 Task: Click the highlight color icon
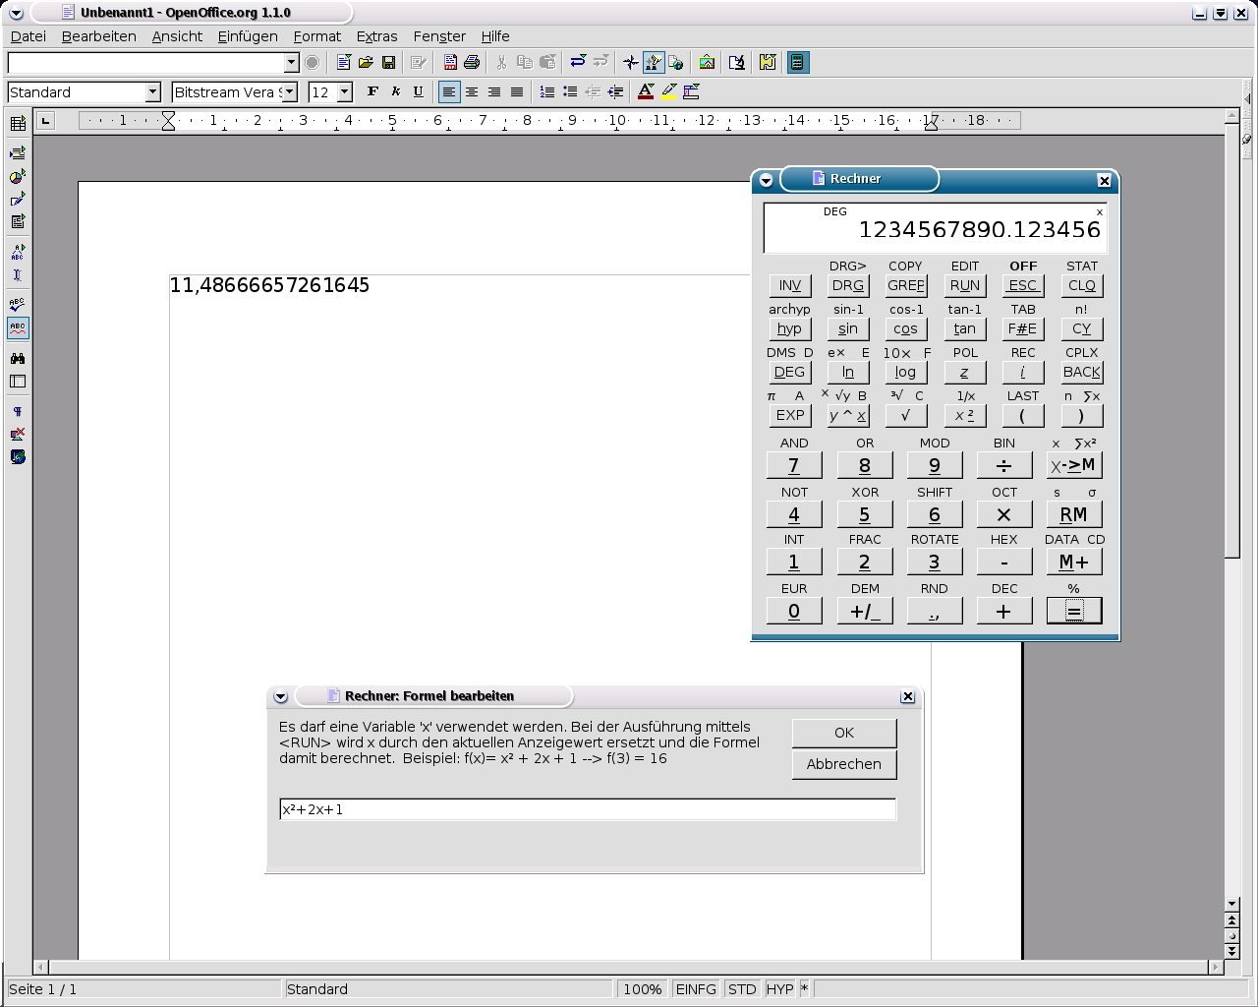coord(668,92)
